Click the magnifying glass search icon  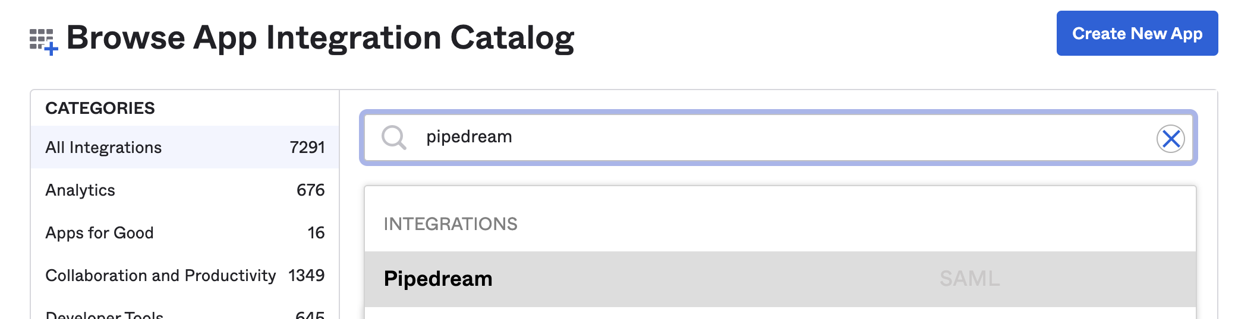point(393,138)
